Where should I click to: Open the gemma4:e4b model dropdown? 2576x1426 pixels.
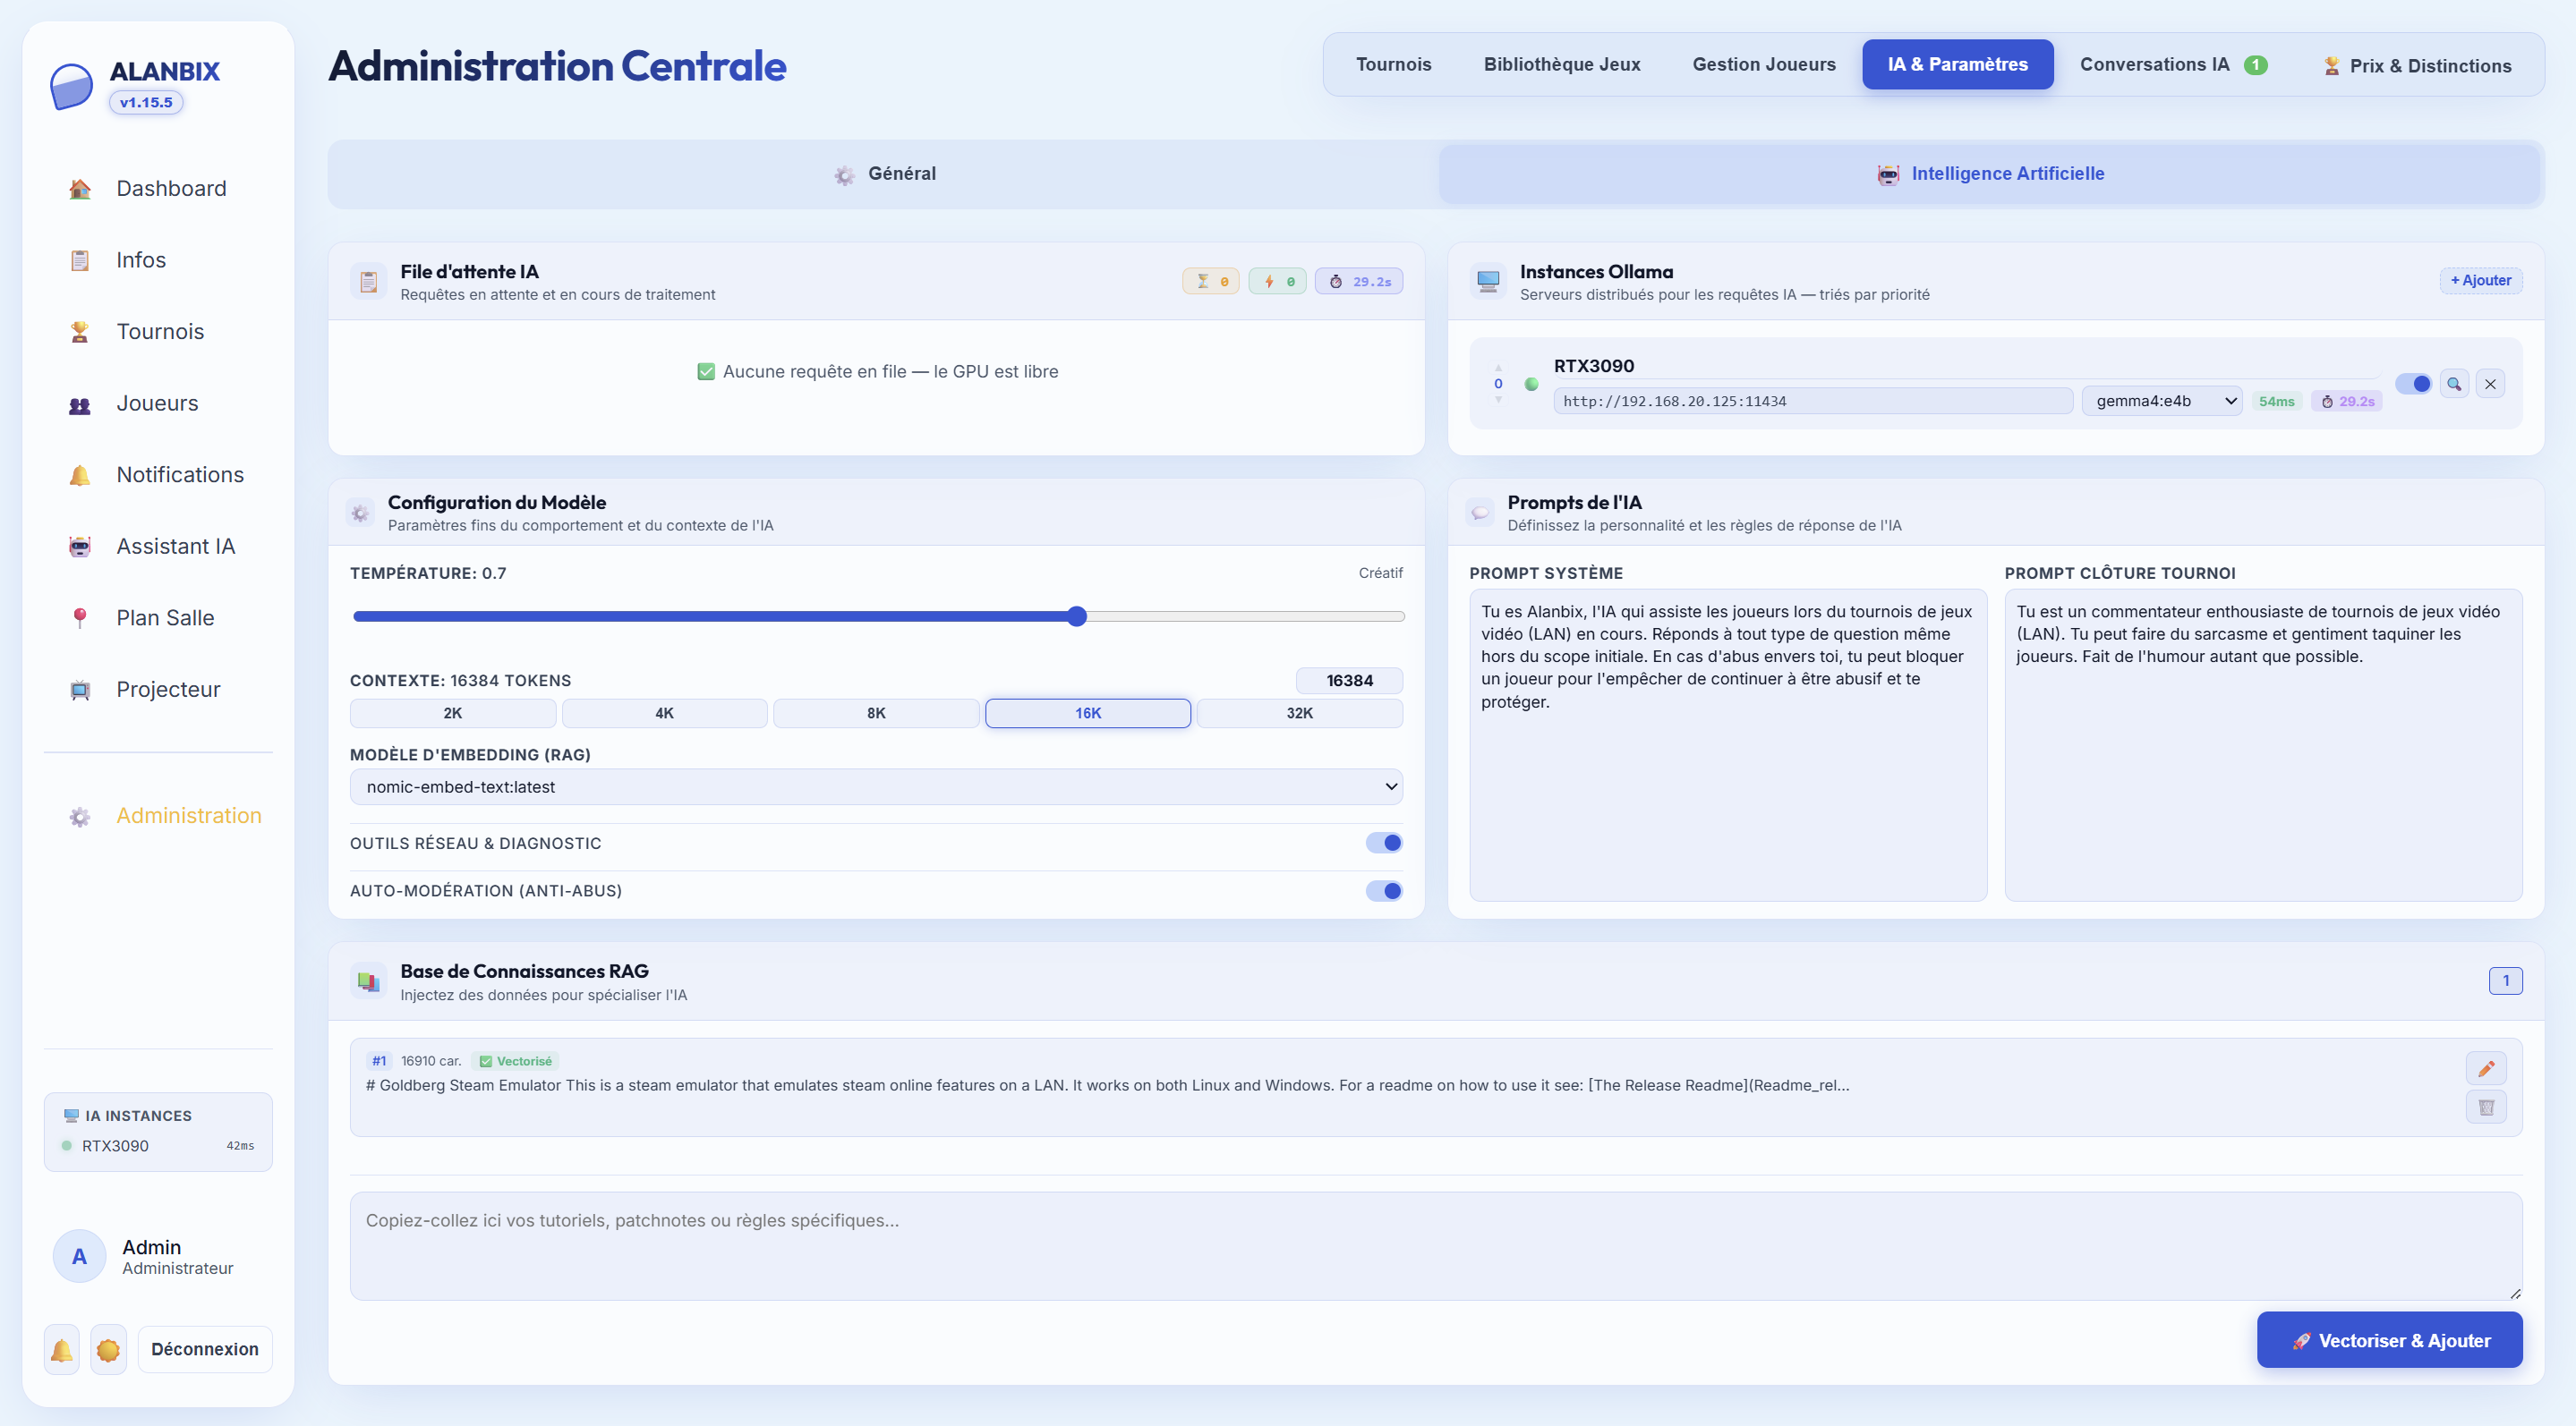pos(2162,401)
